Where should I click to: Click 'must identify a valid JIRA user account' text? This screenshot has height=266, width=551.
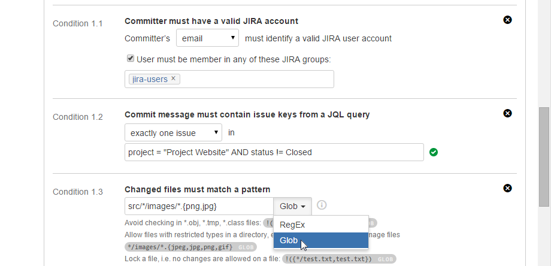(318, 38)
